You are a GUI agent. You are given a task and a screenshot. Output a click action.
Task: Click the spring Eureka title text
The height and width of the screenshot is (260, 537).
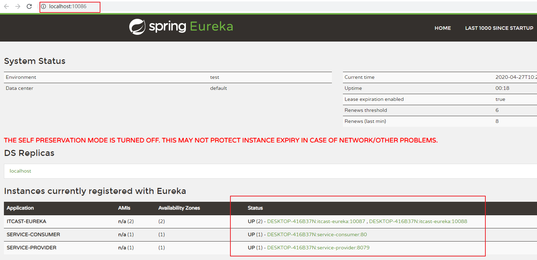[x=191, y=27]
